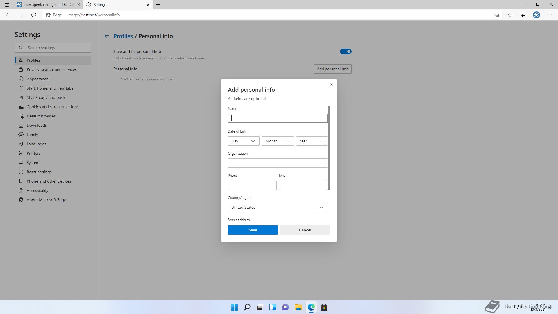The width and height of the screenshot is (558, 314).
Task: Open Privacy, search, and services settings
Action: pyautogui.click(x=51, y=69)
